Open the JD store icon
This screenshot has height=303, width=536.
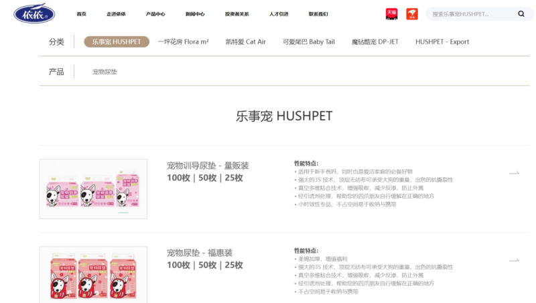[412, 13]
